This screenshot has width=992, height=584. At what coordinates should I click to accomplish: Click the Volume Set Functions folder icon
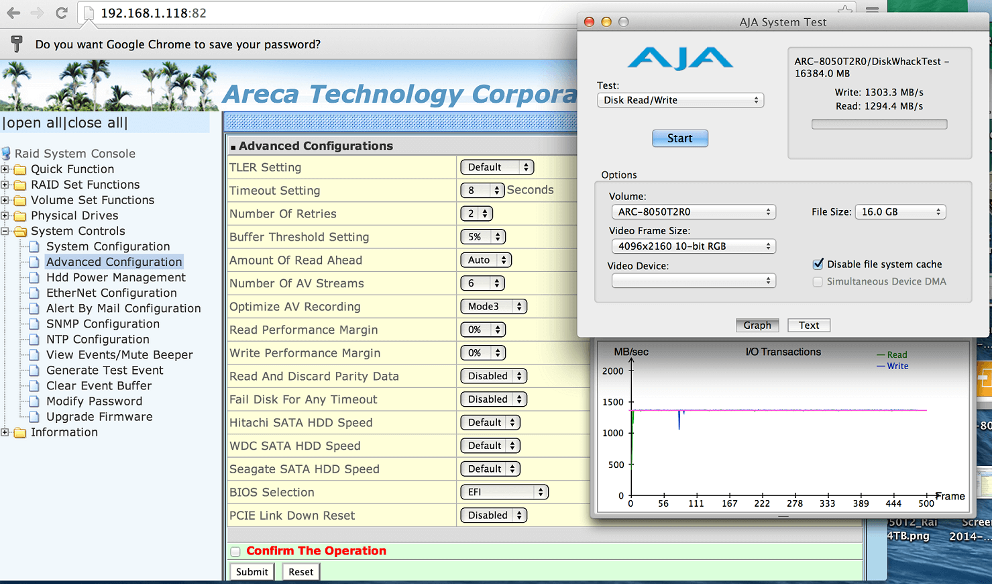(20, 200)
